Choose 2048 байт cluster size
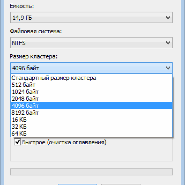Screen dimensions: 185x185 [91, 99]
